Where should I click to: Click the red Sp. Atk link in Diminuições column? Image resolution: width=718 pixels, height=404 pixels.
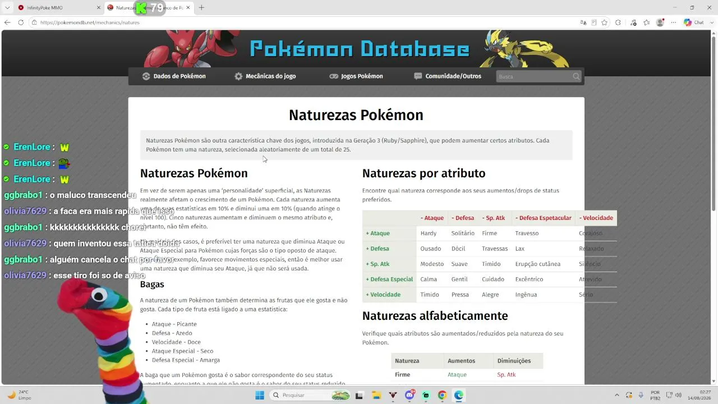coord(506,375)
